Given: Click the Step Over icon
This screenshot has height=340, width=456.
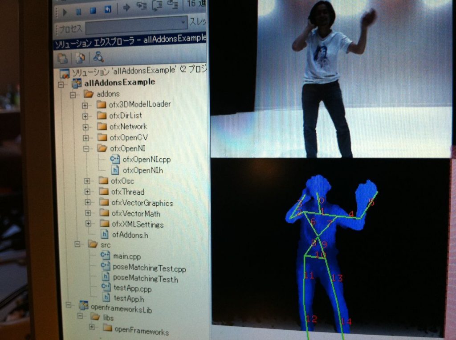Looking at the screenshot, I should tap(157, 5).
